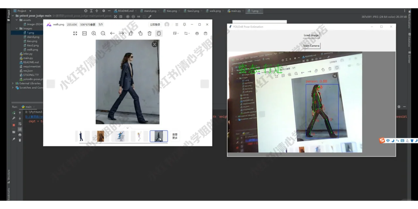Click 查看更多 beside the thumbnails
The width and height of the screenshot is (418, 209).
175,136
